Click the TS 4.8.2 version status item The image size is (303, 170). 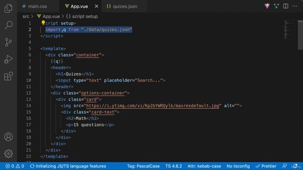pos(174,166)
